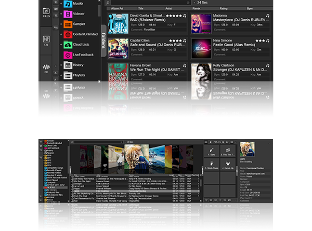
Task: Select the Musikk folder icon
Action: 68,4
